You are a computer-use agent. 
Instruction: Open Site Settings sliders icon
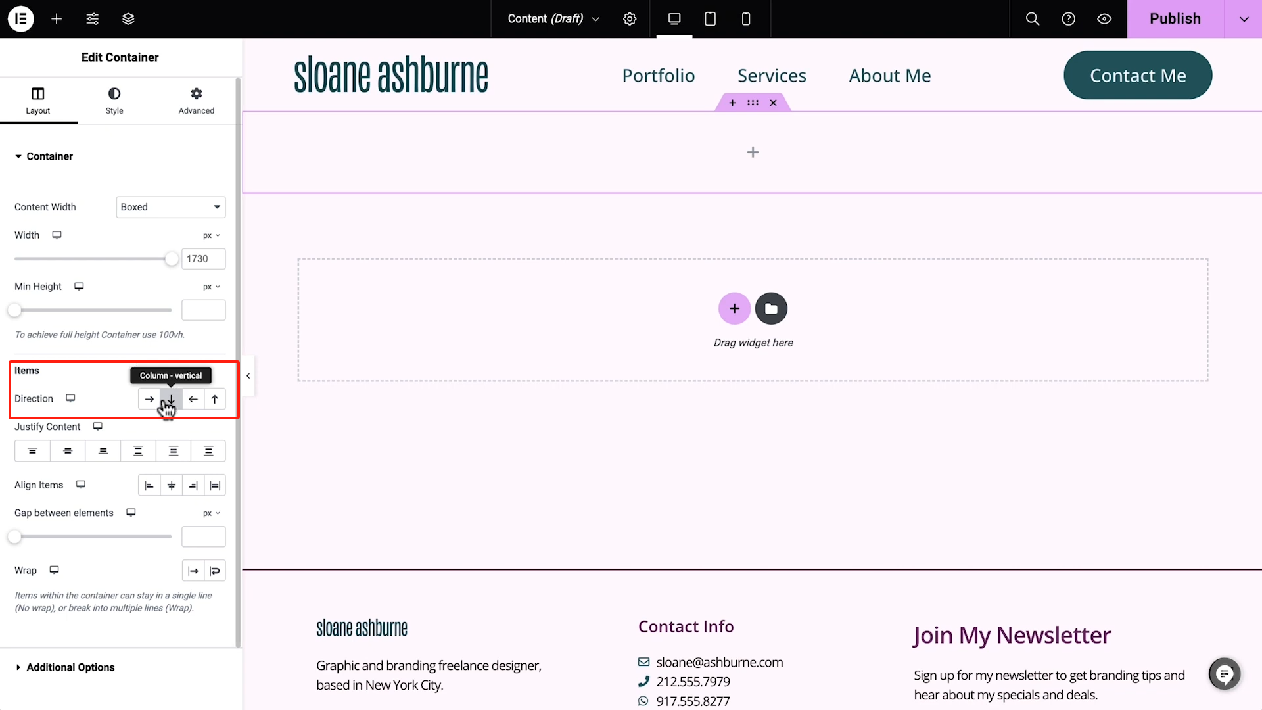coord(93,19)
